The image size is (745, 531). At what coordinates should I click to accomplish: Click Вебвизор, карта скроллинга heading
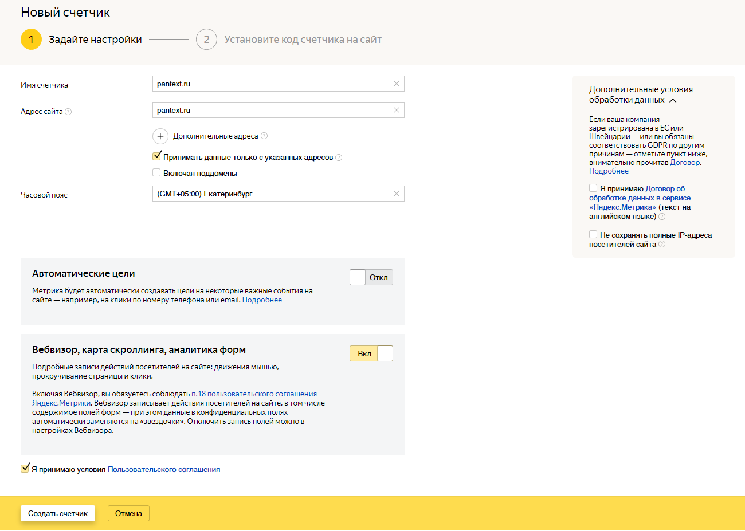tap(139, 349)
